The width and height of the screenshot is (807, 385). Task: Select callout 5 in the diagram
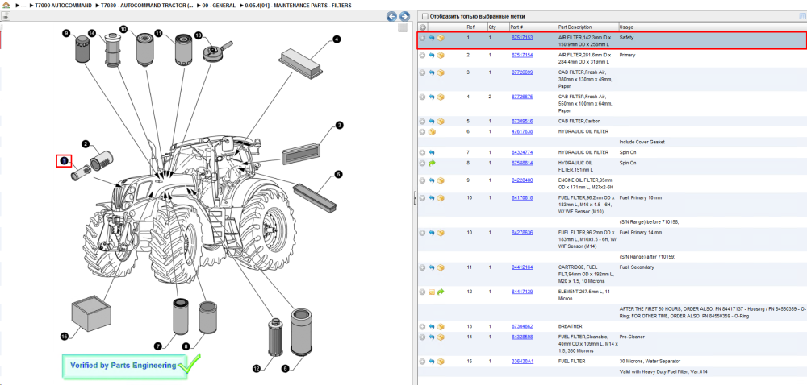click(338, 175)
